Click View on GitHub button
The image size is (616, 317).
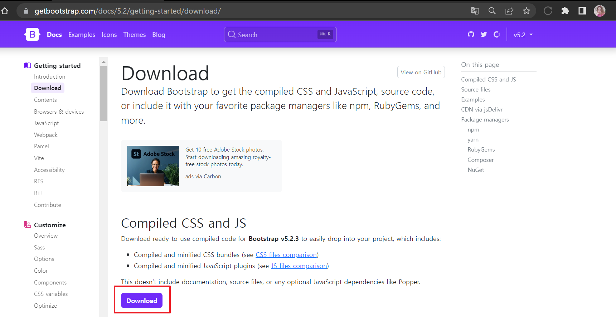pos(421,72)
